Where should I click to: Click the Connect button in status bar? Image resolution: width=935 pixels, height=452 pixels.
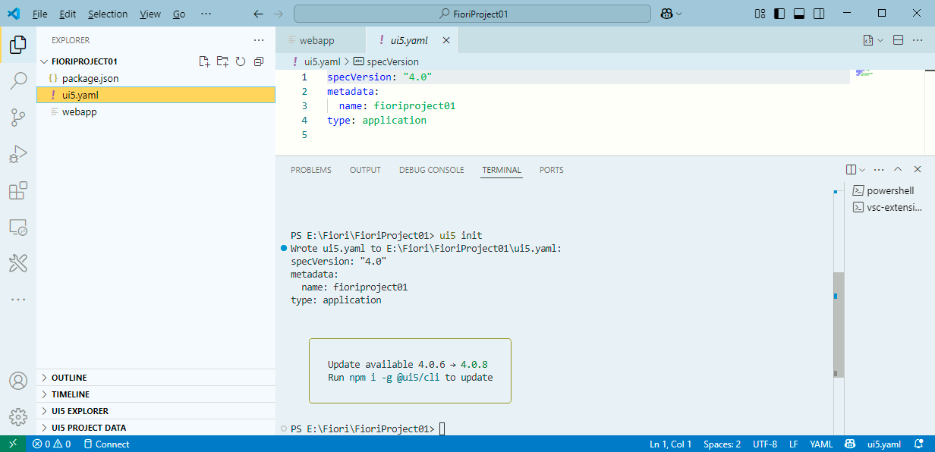(x=105, y=444)
